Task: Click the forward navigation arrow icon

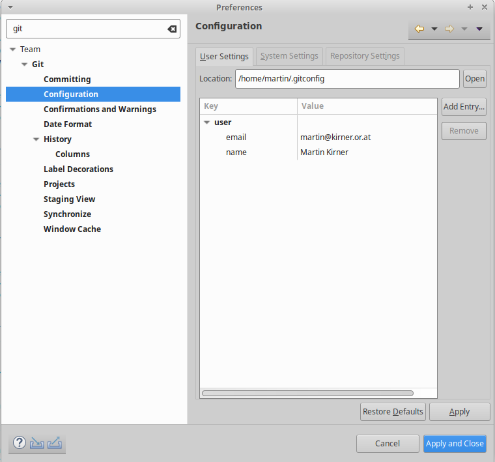Action: [x=449, y=29]
